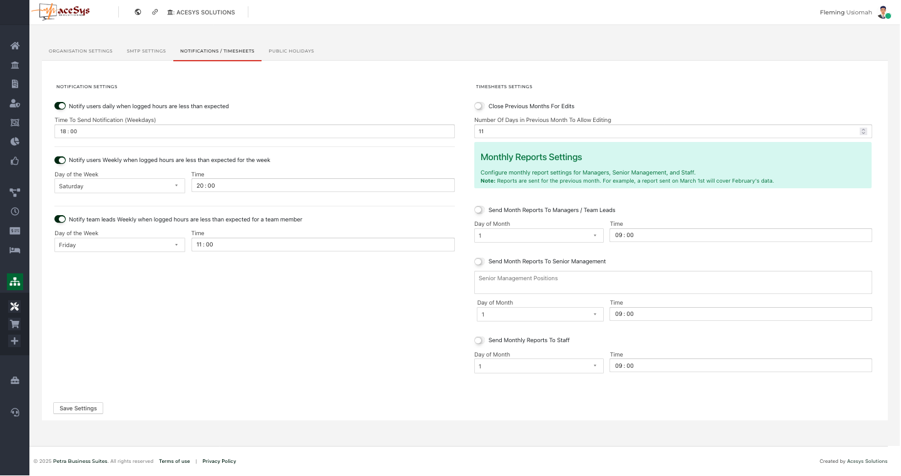Viewport: 901px width, 476px height.
Task: Open the Privacy Policy link
Action: 219,462
